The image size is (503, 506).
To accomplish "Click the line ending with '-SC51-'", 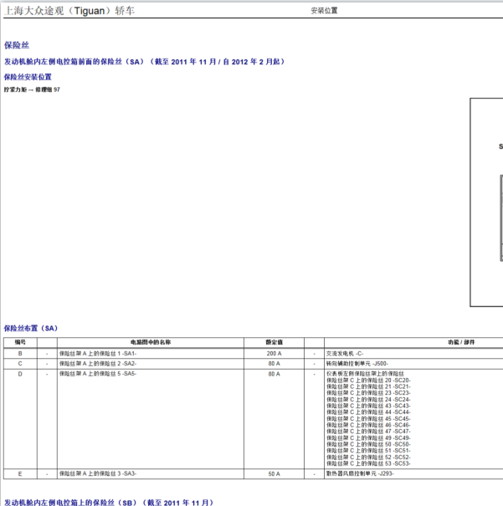I will 368,451.
